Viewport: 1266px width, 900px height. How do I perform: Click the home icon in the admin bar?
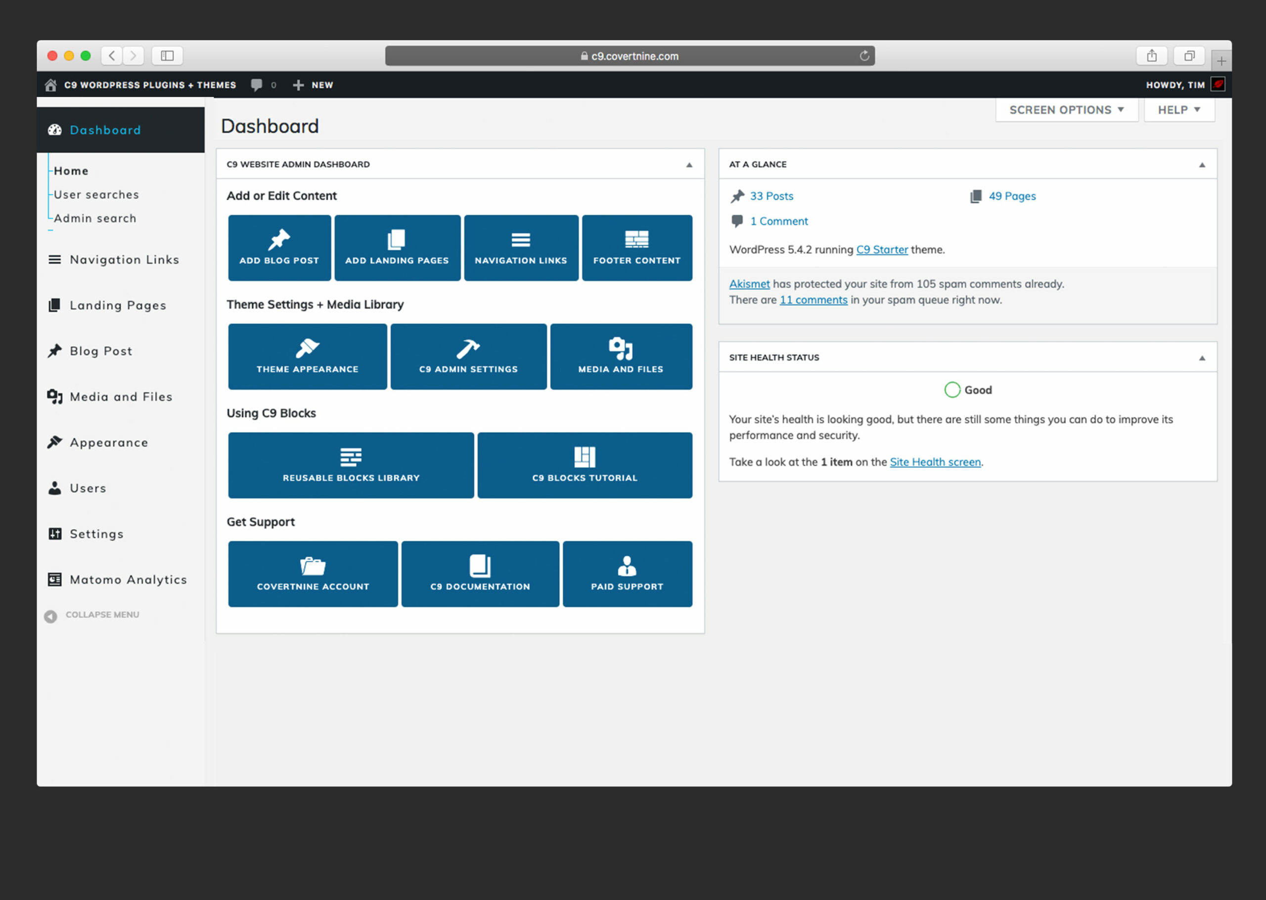[51, 85]
